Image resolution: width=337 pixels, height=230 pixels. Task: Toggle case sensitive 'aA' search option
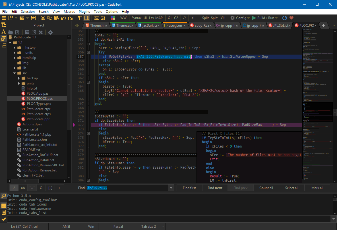(x=23, y=188)
